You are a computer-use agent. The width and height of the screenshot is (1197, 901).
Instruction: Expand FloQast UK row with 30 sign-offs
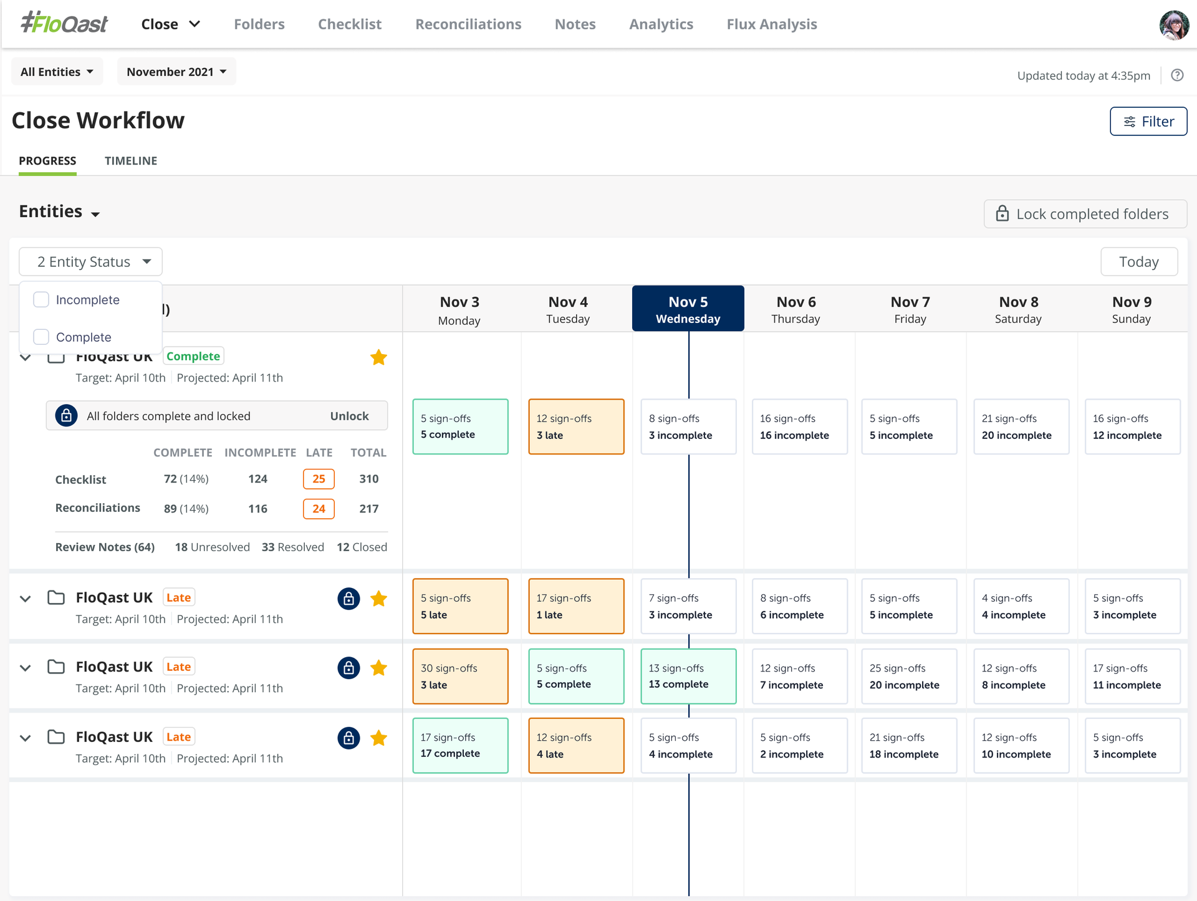[x=25, y=668]
